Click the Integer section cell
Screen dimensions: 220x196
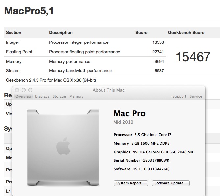pyautogui.click(x=12, y=42)
